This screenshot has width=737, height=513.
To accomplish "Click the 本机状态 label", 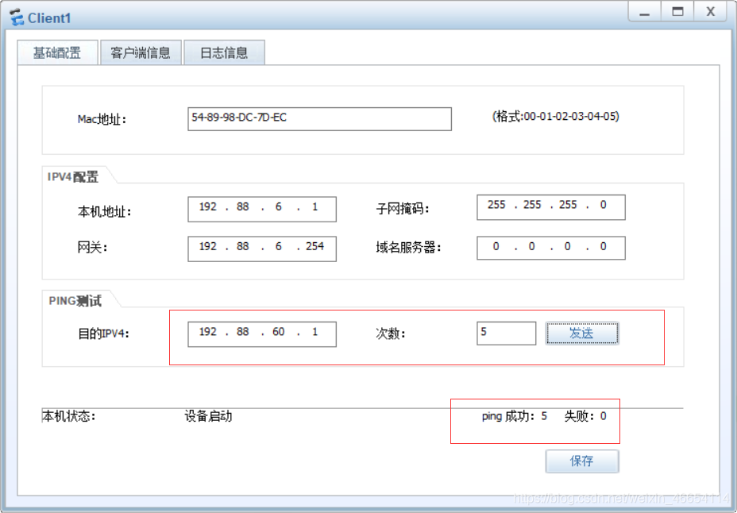I will [69, 416].
